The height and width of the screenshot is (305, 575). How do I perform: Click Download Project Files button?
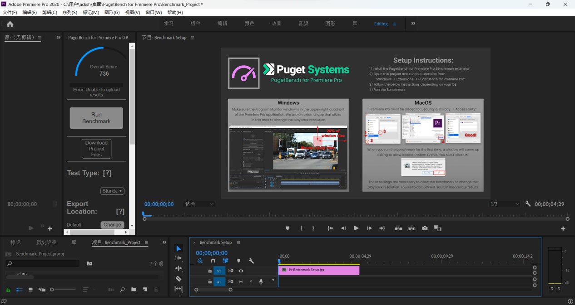pos(96,149)
